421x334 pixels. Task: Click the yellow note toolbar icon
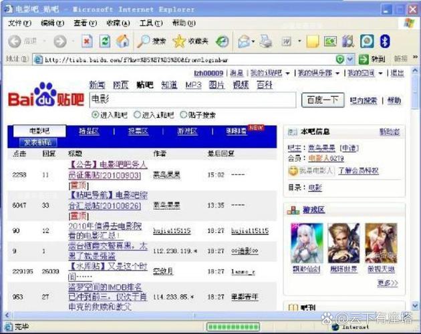pos(313,41)
